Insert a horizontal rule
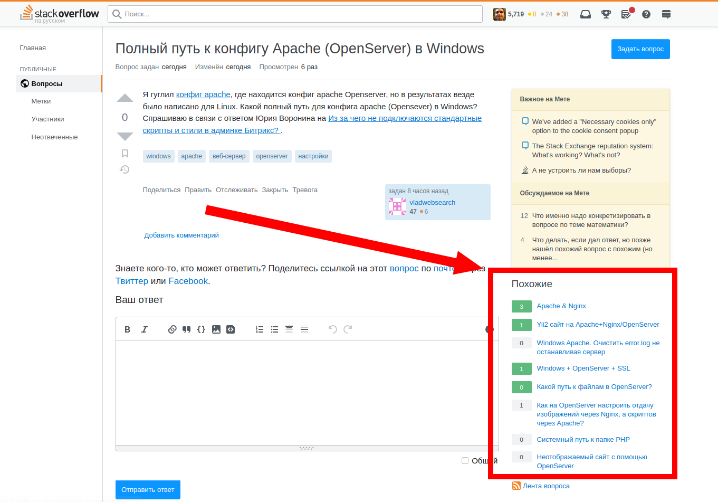Image resolution: width=718 pixels, height=502 pixels. (x=304, y=329)
